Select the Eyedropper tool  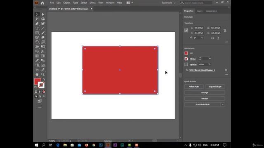pyautogui.click(x=37, y=60)
